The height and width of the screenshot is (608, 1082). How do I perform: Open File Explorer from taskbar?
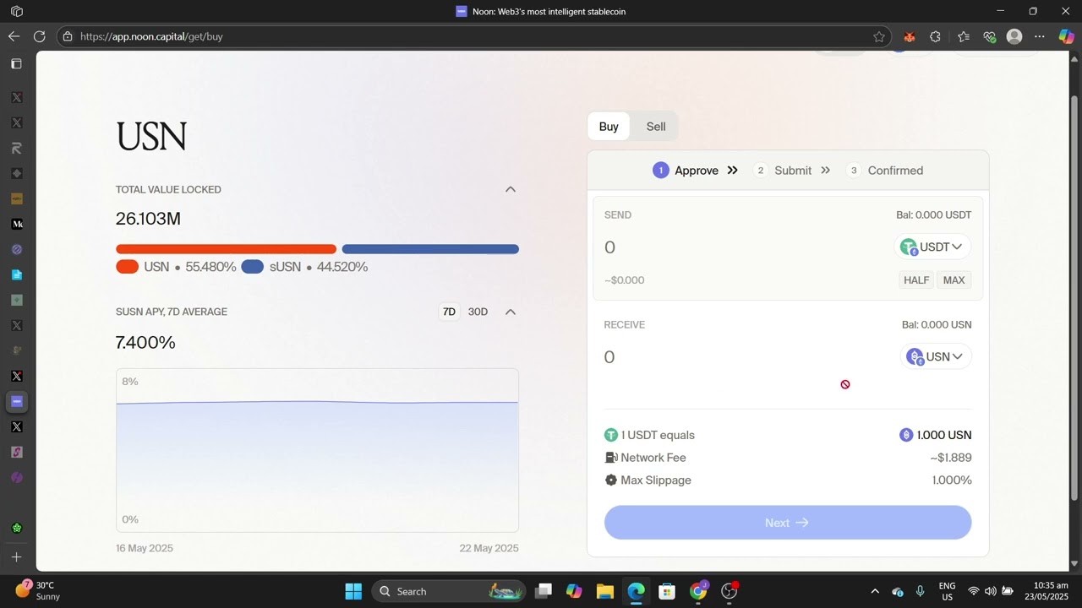(604, 591)
